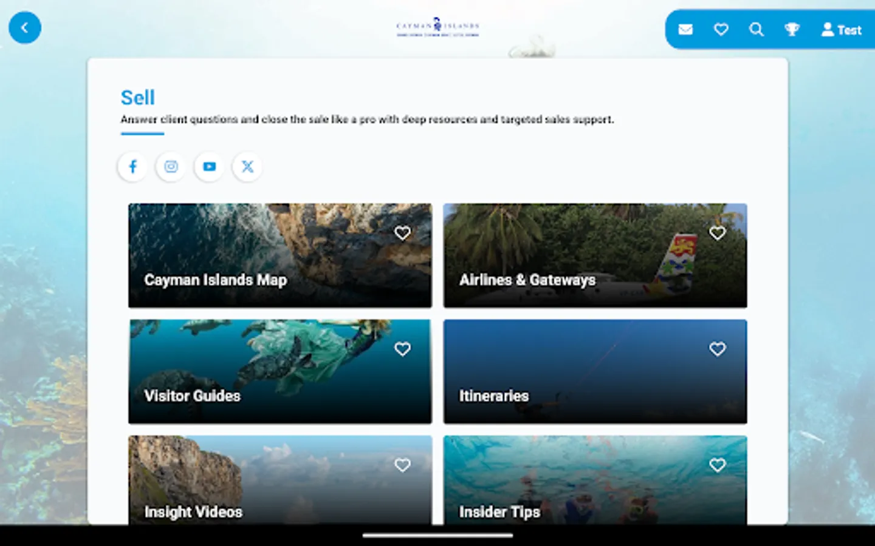The height and width of the screenshot is (546, 875).
Task: Favorite the Insight Videos card
Action: point(402,465)
